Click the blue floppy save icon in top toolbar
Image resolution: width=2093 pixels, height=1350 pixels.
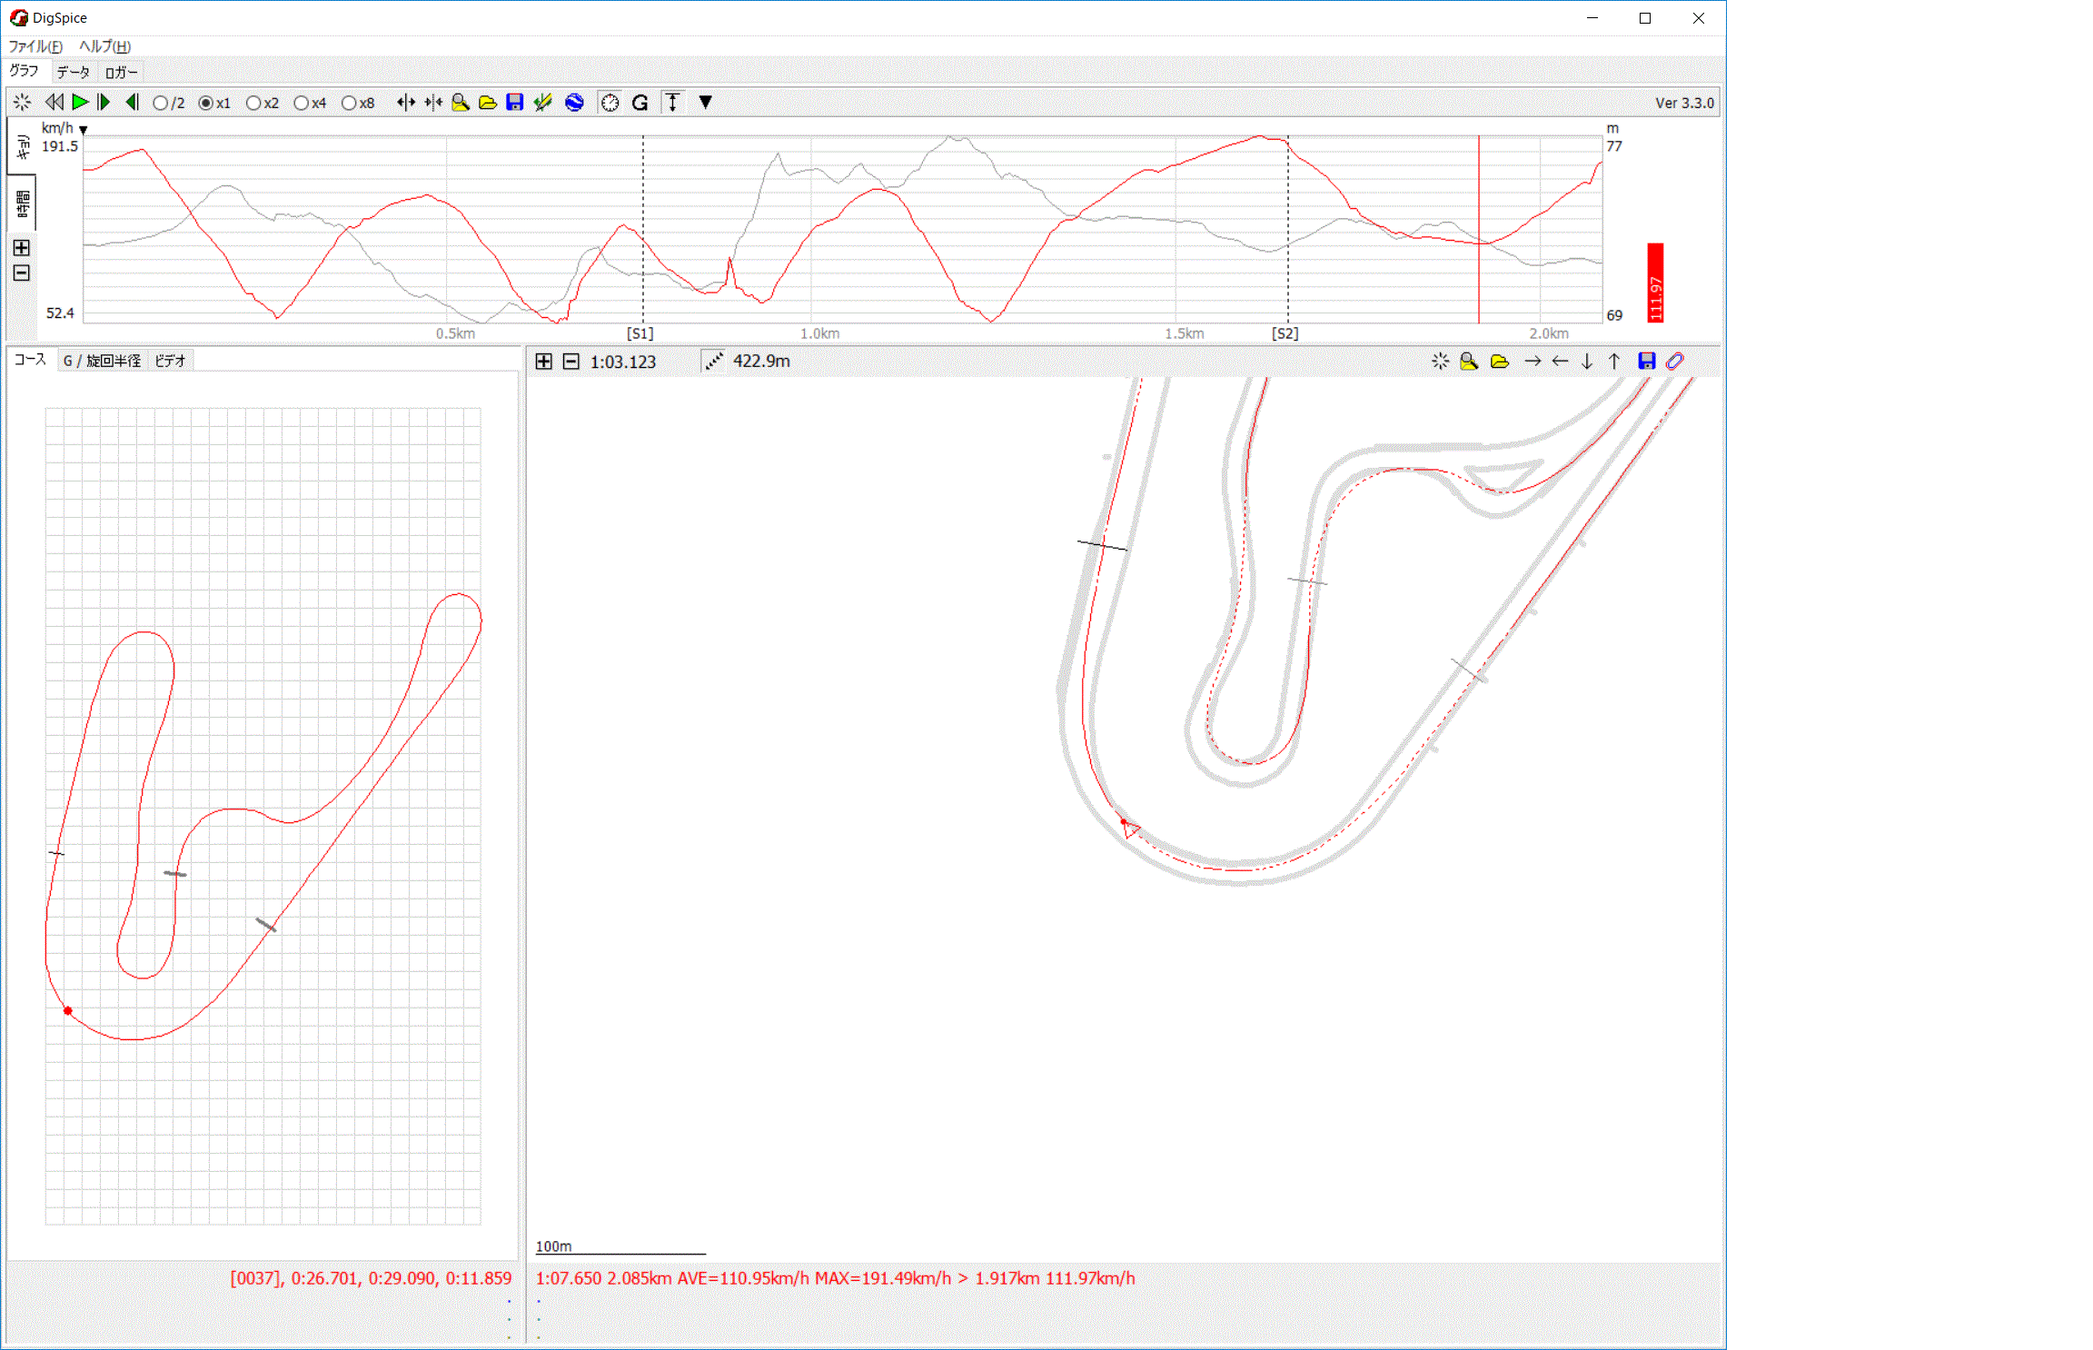coord(514,103)
